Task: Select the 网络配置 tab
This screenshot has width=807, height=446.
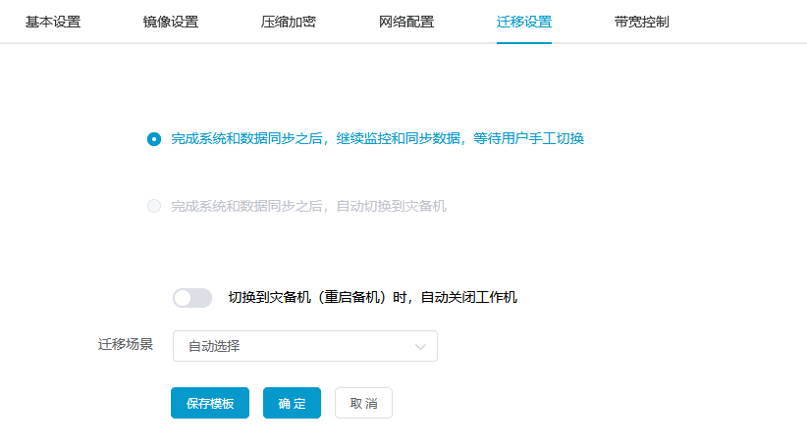Action: point(406,23)
